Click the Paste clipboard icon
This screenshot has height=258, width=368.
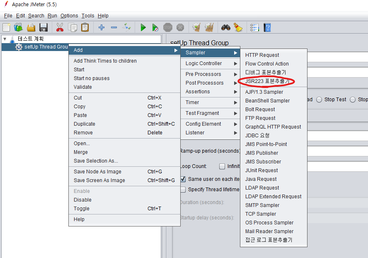click(85, 27)
